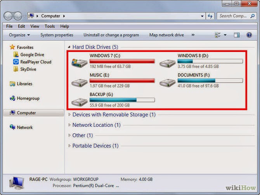This screenshot has width=260, height=195.
Task: Click the Search Computer input field
Action: pos(236,16)
